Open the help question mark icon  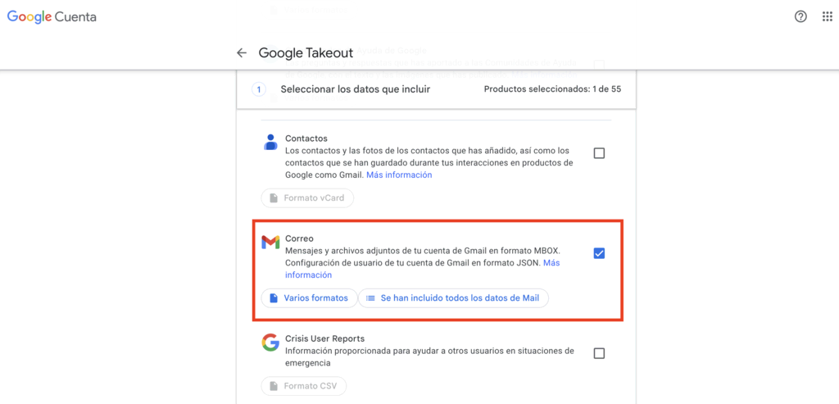click(800, 17)
